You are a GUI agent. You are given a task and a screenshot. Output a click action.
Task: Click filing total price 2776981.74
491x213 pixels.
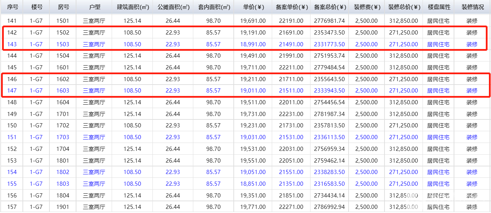coord(330,21)
